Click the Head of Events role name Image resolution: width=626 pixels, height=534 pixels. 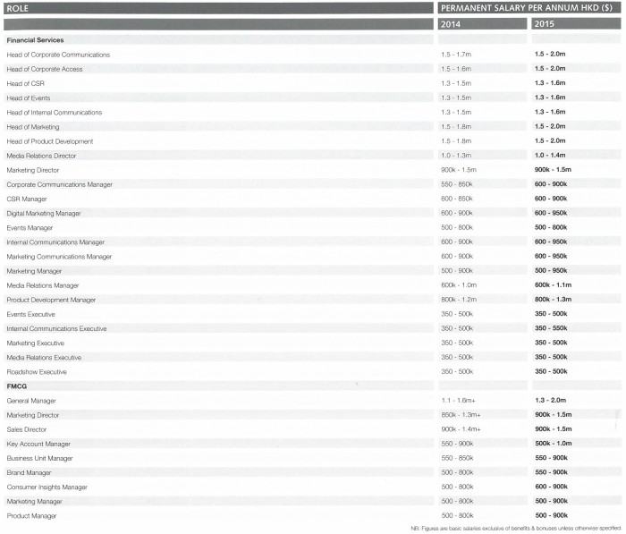(x=28, y=97)
